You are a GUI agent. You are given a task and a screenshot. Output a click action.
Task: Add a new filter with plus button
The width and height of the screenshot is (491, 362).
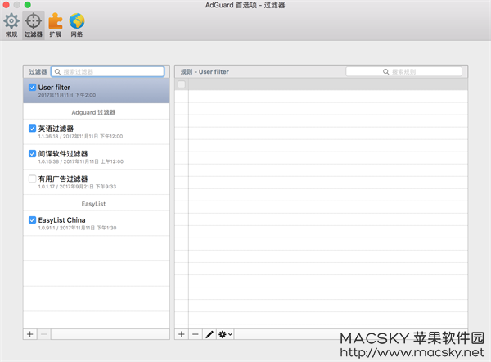30,334
